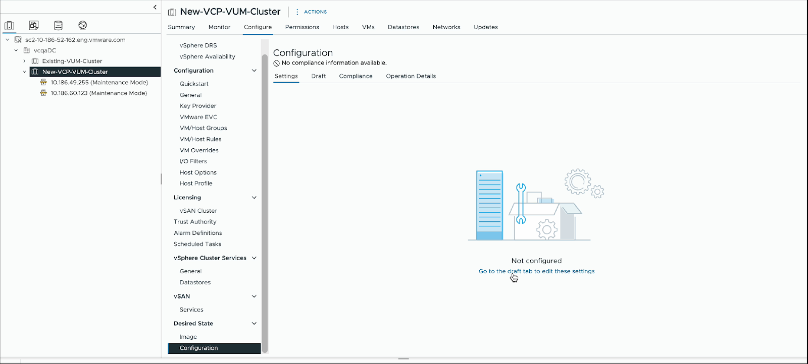Click the vcqaDC datacenter icon
Viewport: 808px width, 364px height.
[x=27, y=50]
